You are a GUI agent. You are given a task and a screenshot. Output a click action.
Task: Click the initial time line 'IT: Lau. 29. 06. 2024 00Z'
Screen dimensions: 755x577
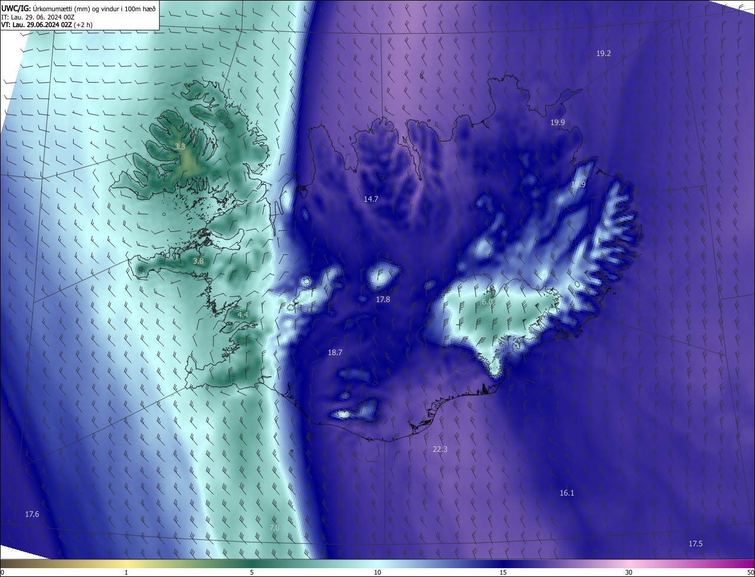coord(38,17)
